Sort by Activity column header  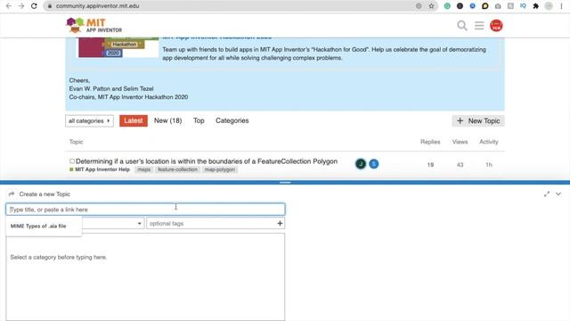(489, 142)
